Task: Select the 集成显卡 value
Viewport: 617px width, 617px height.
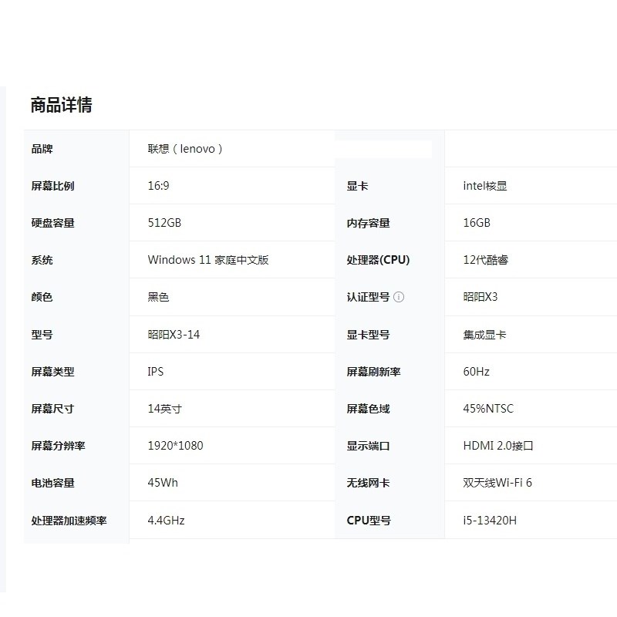Action: tap(484, 335)
